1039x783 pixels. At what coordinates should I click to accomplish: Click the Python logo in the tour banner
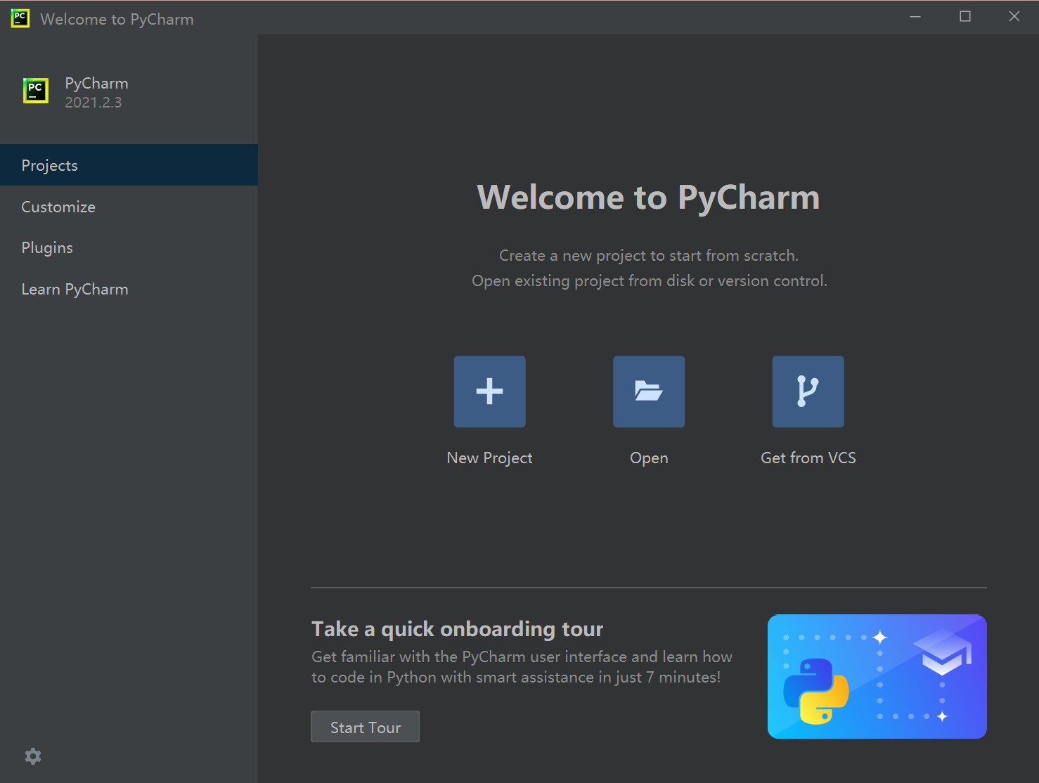point(816,692)
